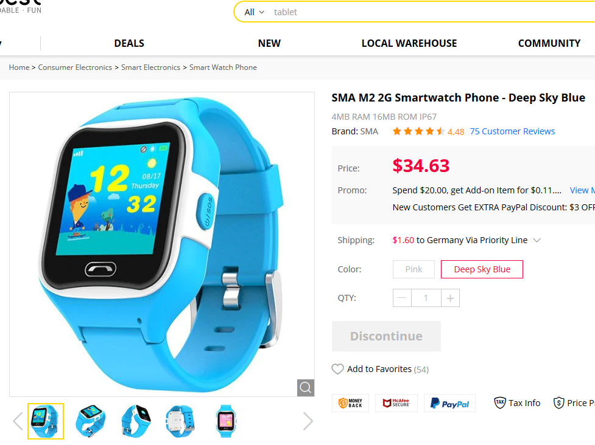Open the DEALS menu
This screenshot has width=595, height=445.
(x=129, y=43)
